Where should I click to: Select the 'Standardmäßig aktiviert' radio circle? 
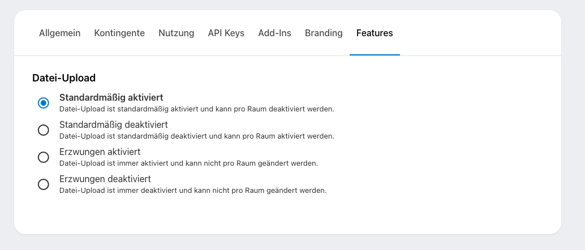tap(43, 103)
